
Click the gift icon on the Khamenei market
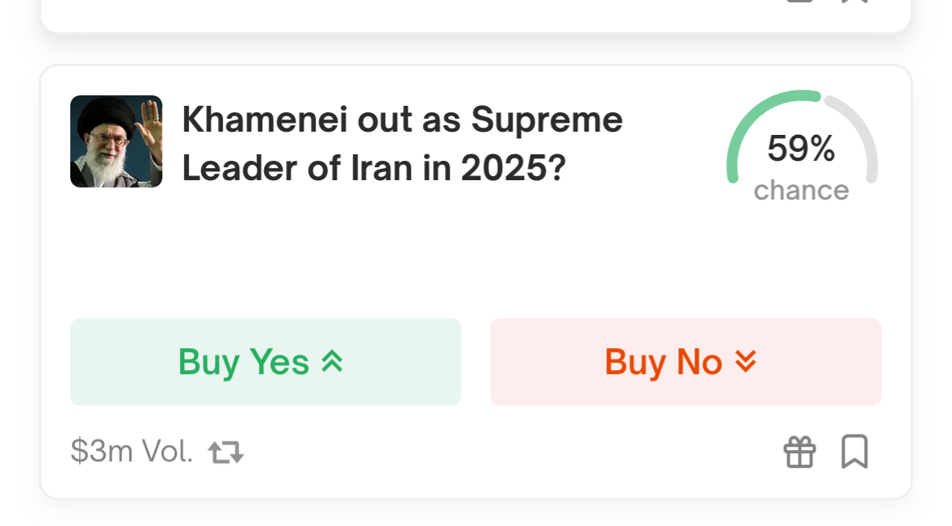coord(799,452)
